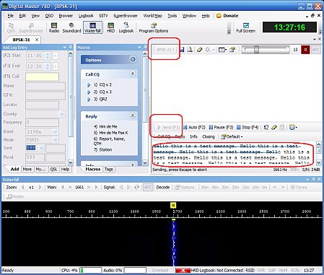Image resolution: width=324 pixels, height=275 pixels.
Task: Toggle the Waterfall toolbar button
Action: coord(92,27)
